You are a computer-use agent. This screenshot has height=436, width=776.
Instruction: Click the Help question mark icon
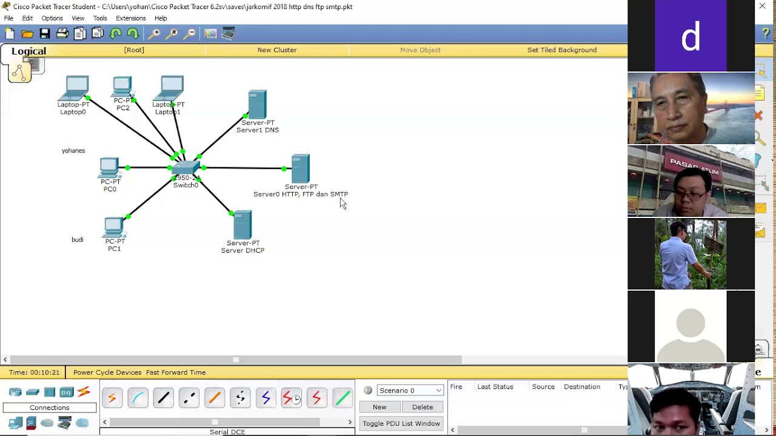click(766, 34)
